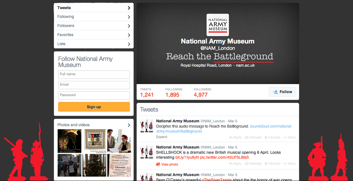Click View photo on the SHELLSHOCK tweet
Image resolution: width=353 pixels, height=181 pixels.
[167, 164]
